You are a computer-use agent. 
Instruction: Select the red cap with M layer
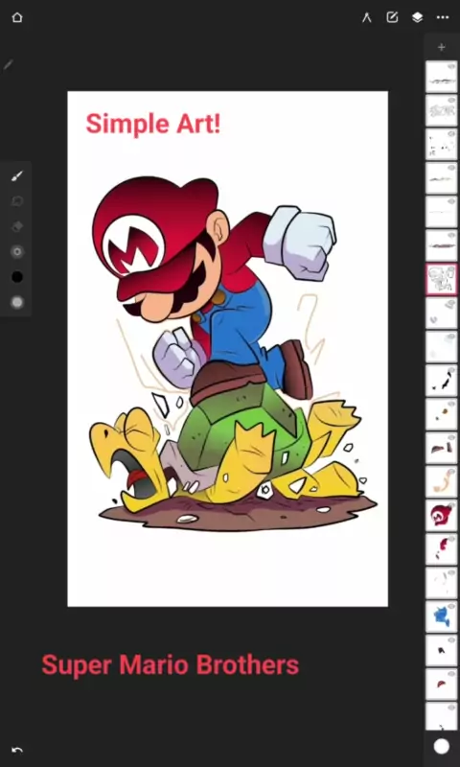442,515
